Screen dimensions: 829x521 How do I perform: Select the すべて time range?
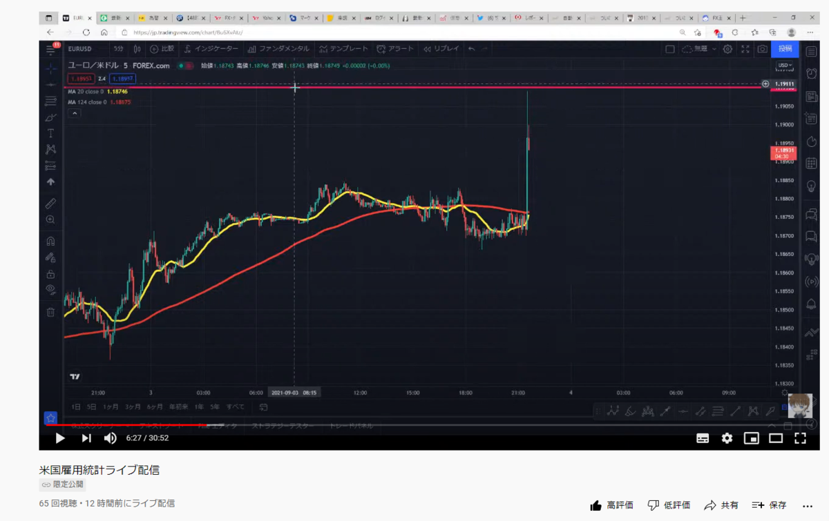coord(236,406)
